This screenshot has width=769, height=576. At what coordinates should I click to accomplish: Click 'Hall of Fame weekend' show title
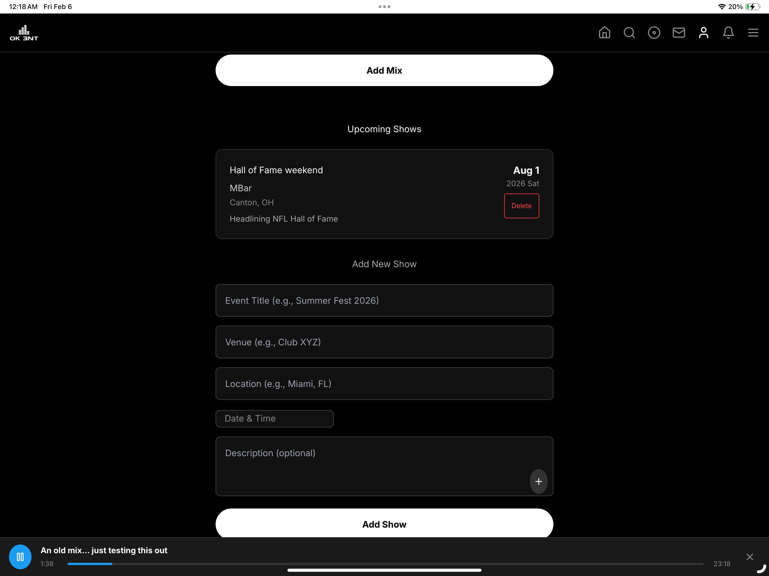276,170
